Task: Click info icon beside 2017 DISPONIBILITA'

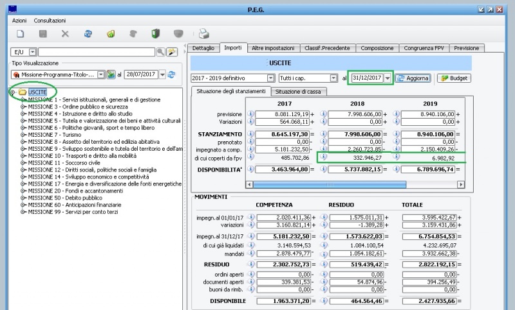Action: point(252,169)
